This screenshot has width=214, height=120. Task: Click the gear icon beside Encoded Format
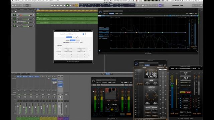click(86, 34)
